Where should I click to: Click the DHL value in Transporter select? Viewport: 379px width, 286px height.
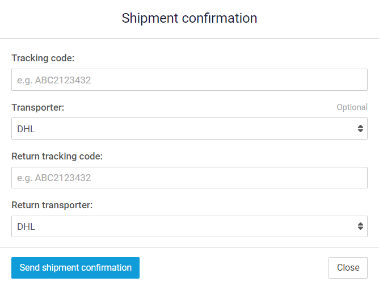26,129
